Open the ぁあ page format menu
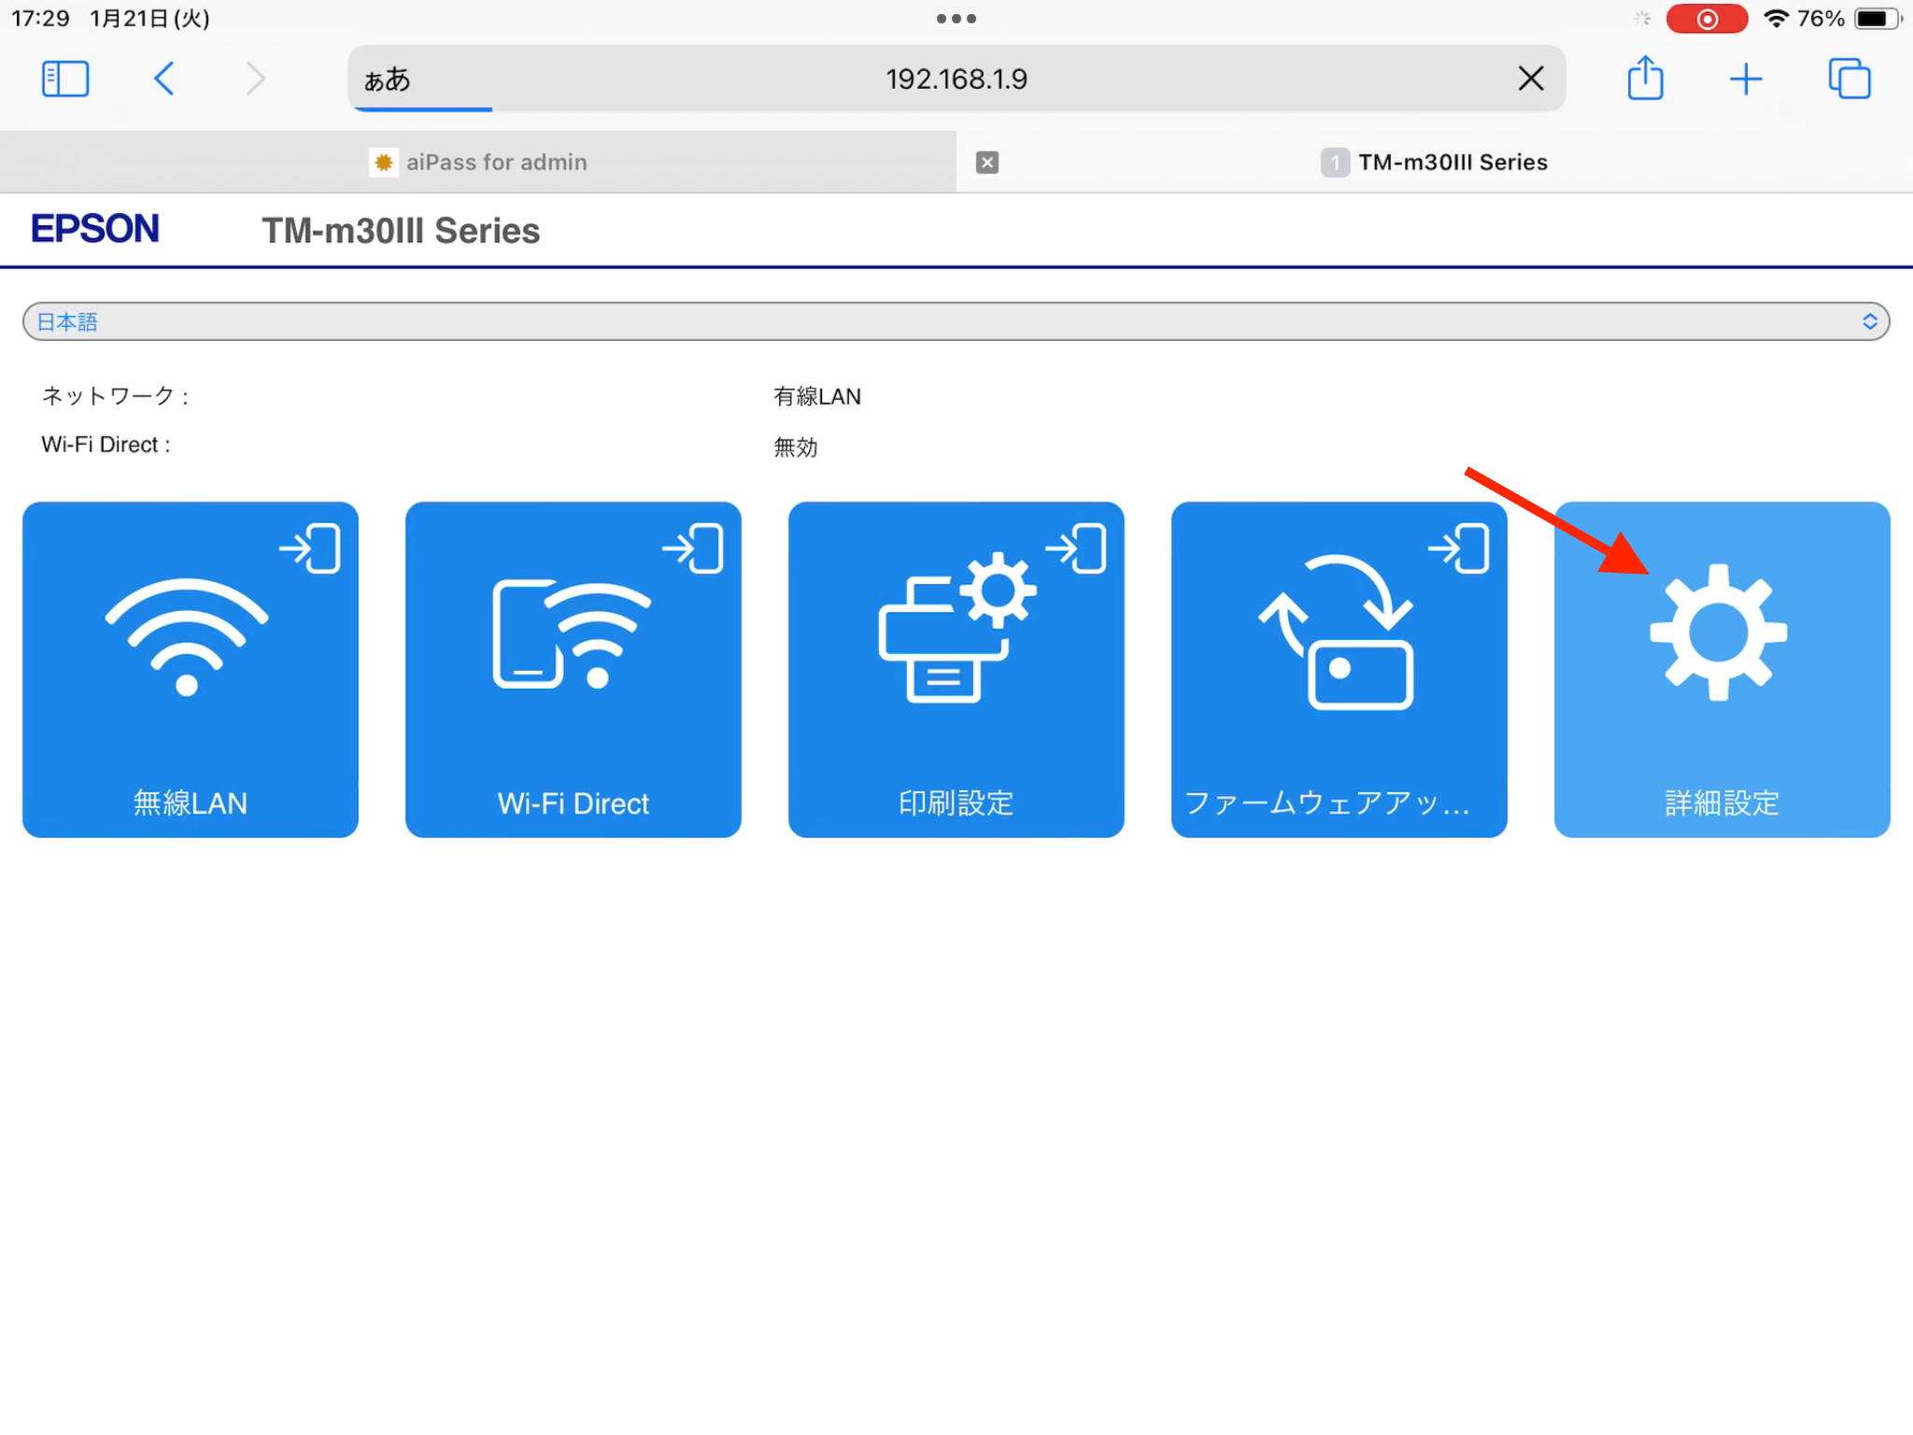Screen dimensions: 1913x1435 click(x=387, y=79)
